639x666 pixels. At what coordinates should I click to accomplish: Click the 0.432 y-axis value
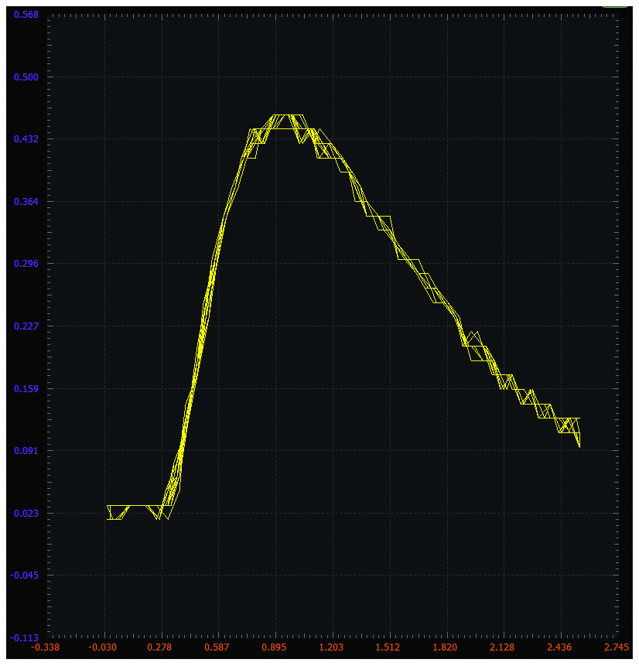point(26,139)
